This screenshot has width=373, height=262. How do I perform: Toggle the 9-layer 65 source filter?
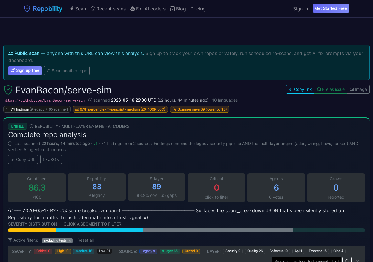[170, 251]
